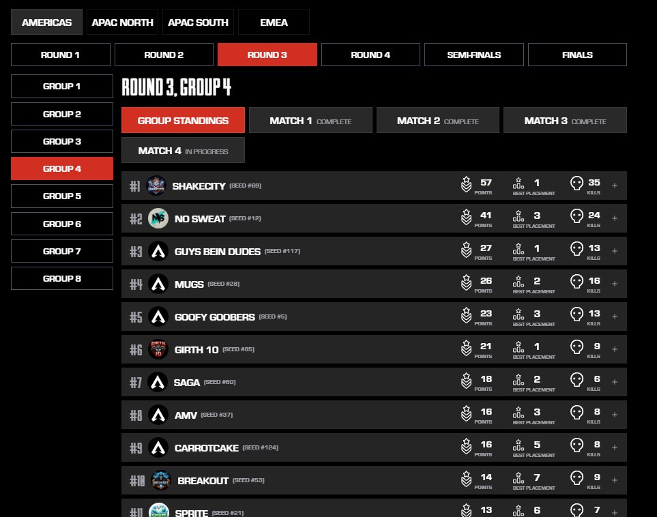Click the skull icon in Sprite row
This screenshot has width=657, height=517.
coord(576,510)
